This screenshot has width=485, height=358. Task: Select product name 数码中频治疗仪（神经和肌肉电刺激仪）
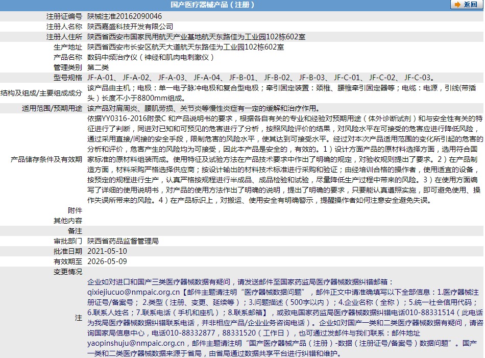[151, 57]
